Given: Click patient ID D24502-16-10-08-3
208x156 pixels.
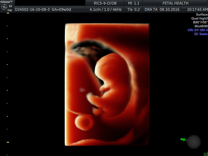Looking at the screenshot, I should pyautogui.click(x=32, y=9).
